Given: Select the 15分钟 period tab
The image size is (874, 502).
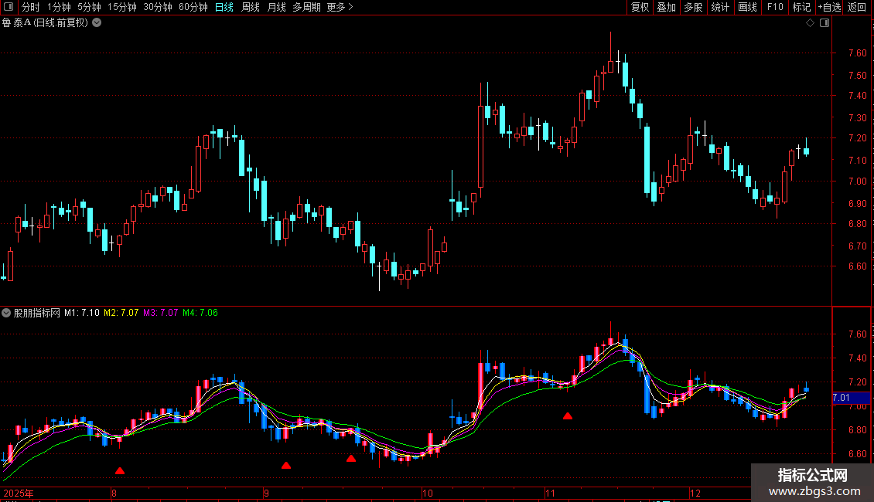Looking at the screenshot, I should coord(122,7).
